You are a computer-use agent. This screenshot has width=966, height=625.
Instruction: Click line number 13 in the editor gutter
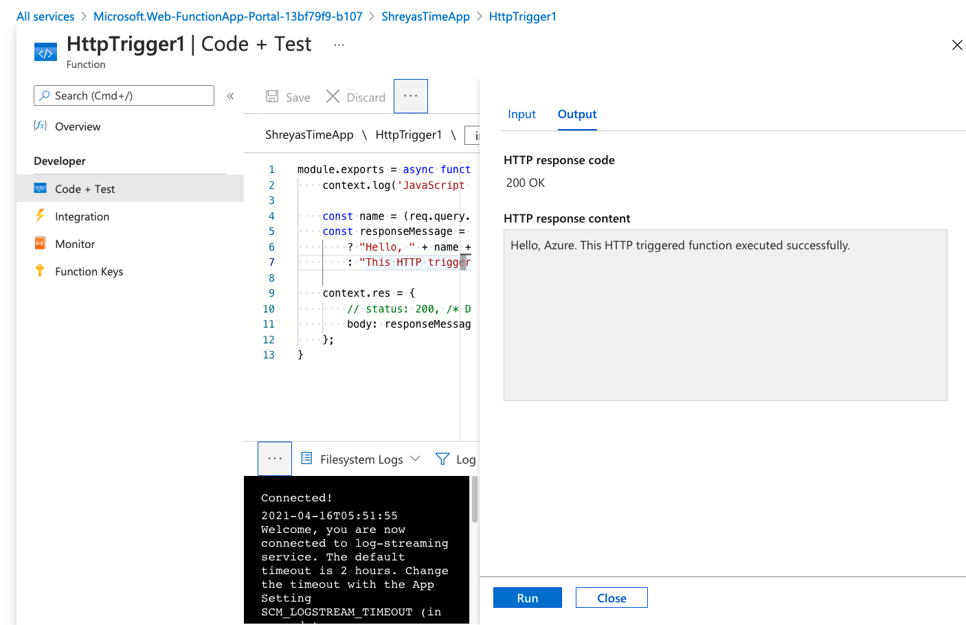coord(269,355)
